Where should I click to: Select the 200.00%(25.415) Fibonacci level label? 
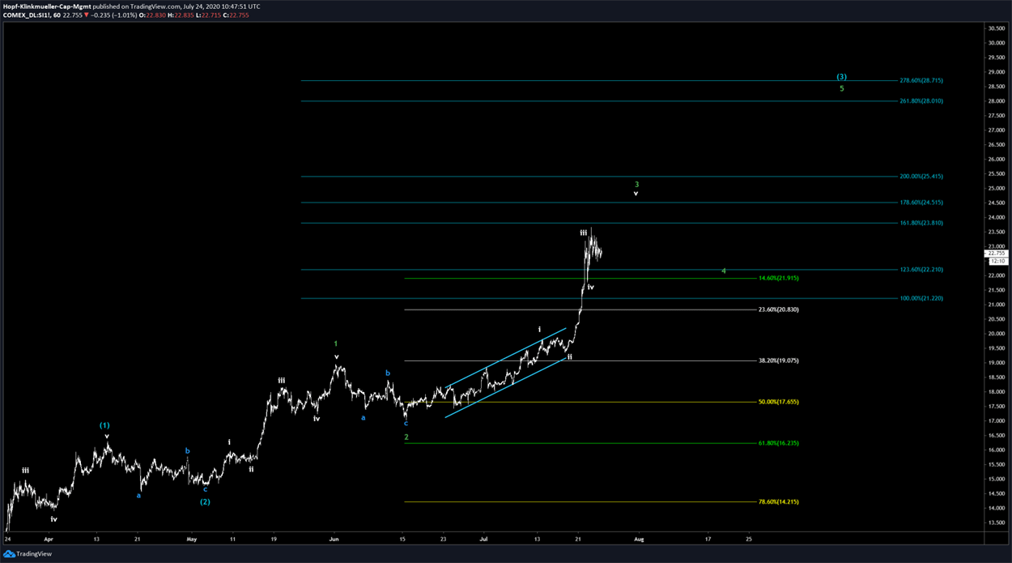(921, 176)
